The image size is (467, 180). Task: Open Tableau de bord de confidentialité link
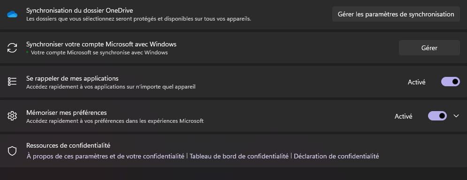tap(239, 156)
